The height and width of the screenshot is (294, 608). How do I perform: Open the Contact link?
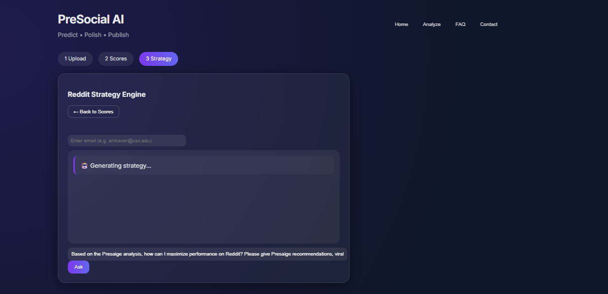(488, 24)
